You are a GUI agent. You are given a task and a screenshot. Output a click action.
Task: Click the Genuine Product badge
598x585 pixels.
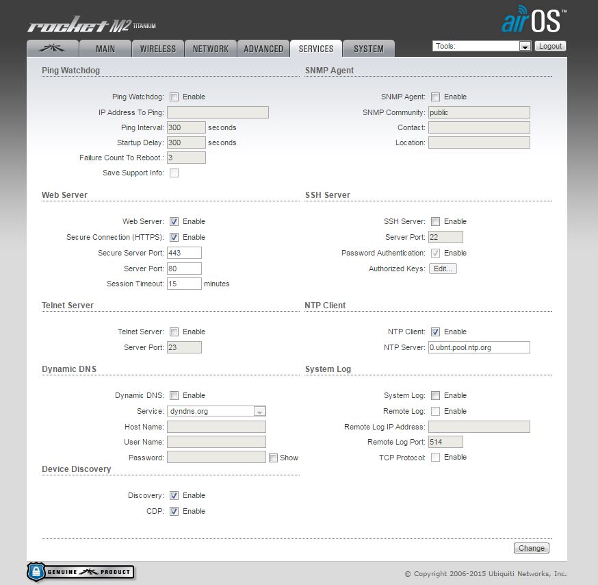click(80, 571)
